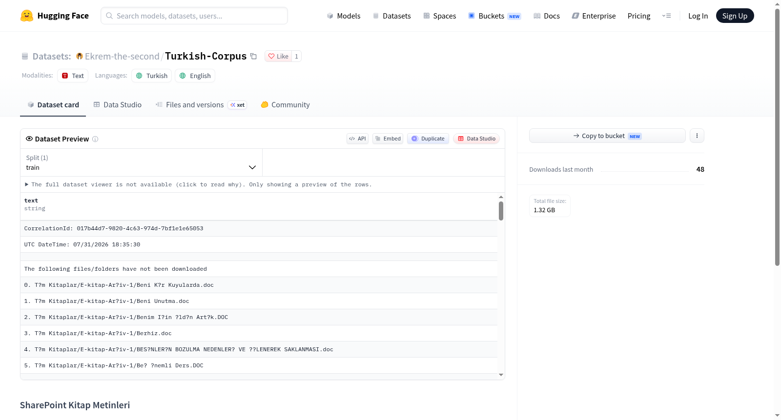The width and height of the screenshot is (781, 420).
Task: Click the preview scroll up arrow
Action: 501,197
